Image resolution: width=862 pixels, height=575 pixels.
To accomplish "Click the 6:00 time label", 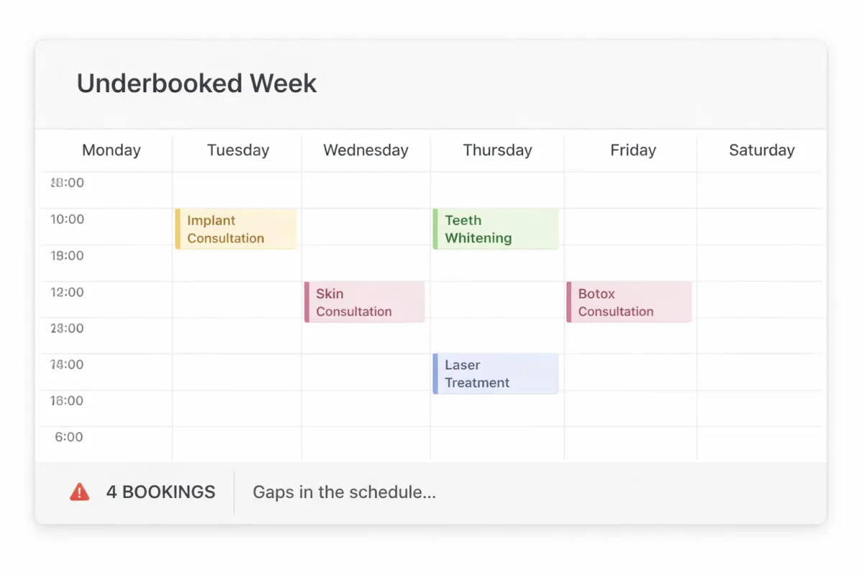I will pyautogui.click(x=68, y=437).
